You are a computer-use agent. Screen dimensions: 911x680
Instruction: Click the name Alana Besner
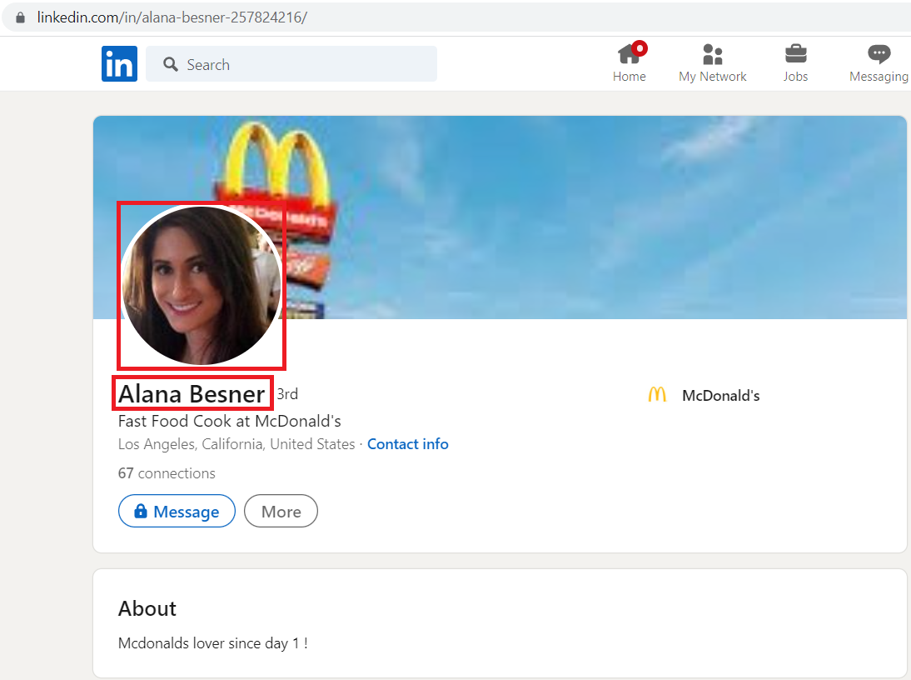192,394
